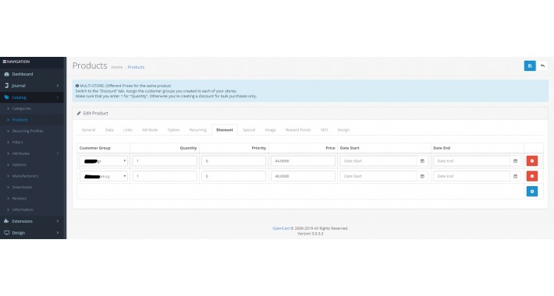554x296 pixels.
Task: Click the Price field showing 48.0000
Action: (x=303, y=176)
